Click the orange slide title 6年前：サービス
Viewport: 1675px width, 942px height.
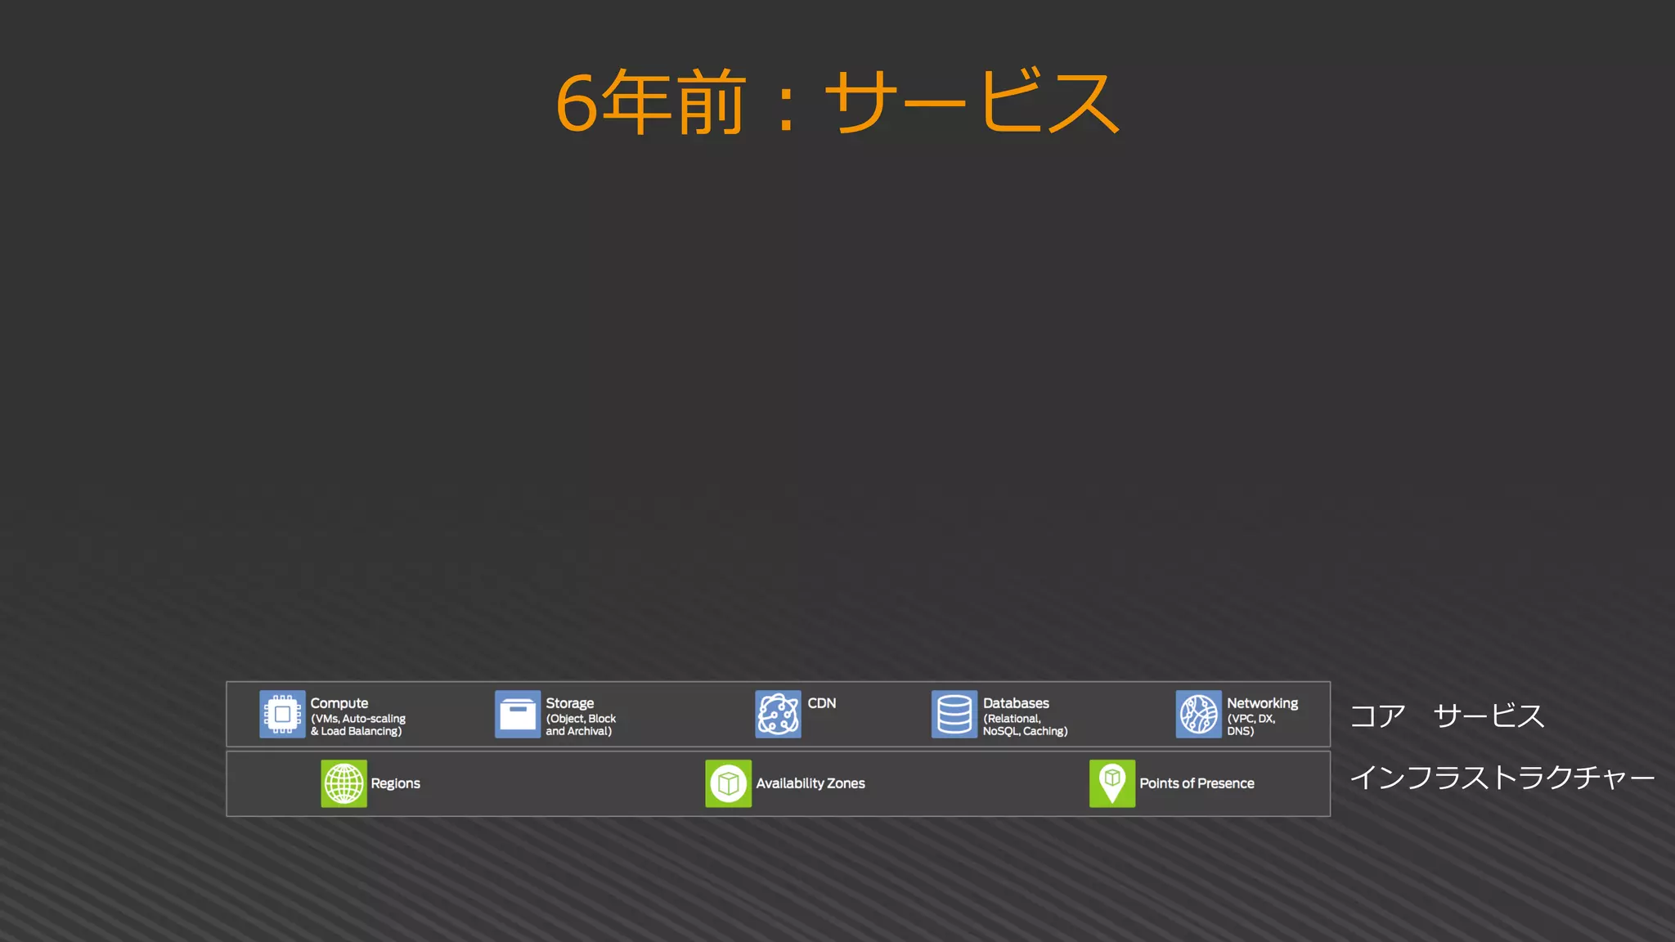pos(837,102)
